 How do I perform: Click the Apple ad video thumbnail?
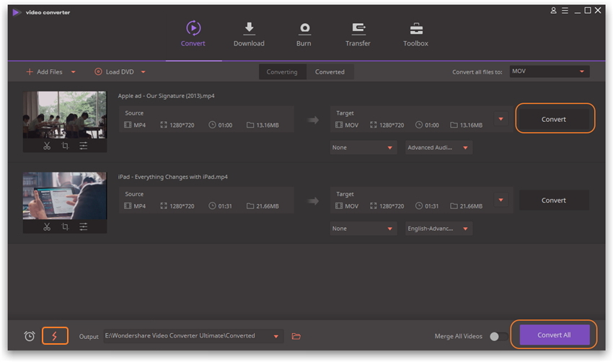tap(65, 115)
